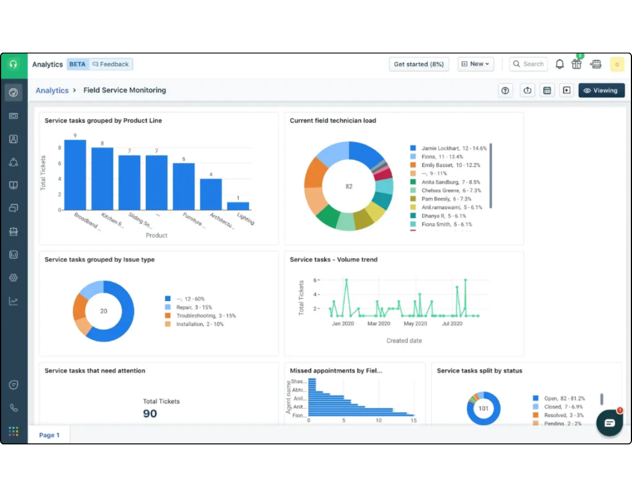Click the Analytics breadcrumb link
The width and height of the screenshot is (632, 497).
pyautogui.click(x=52, y=90)
